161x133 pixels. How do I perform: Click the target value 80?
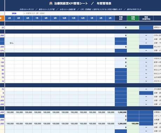click(3, 70)
